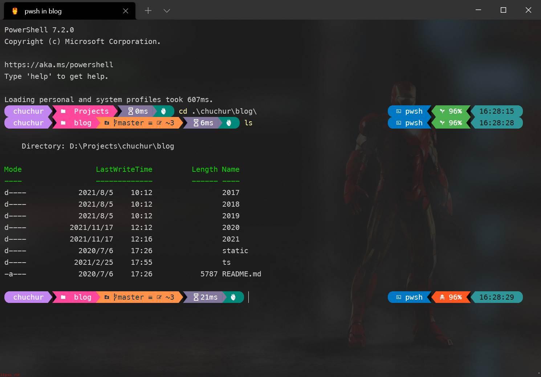The image size is (541, 377).
Task: Click the '2020' directory name
Action: 231,227
